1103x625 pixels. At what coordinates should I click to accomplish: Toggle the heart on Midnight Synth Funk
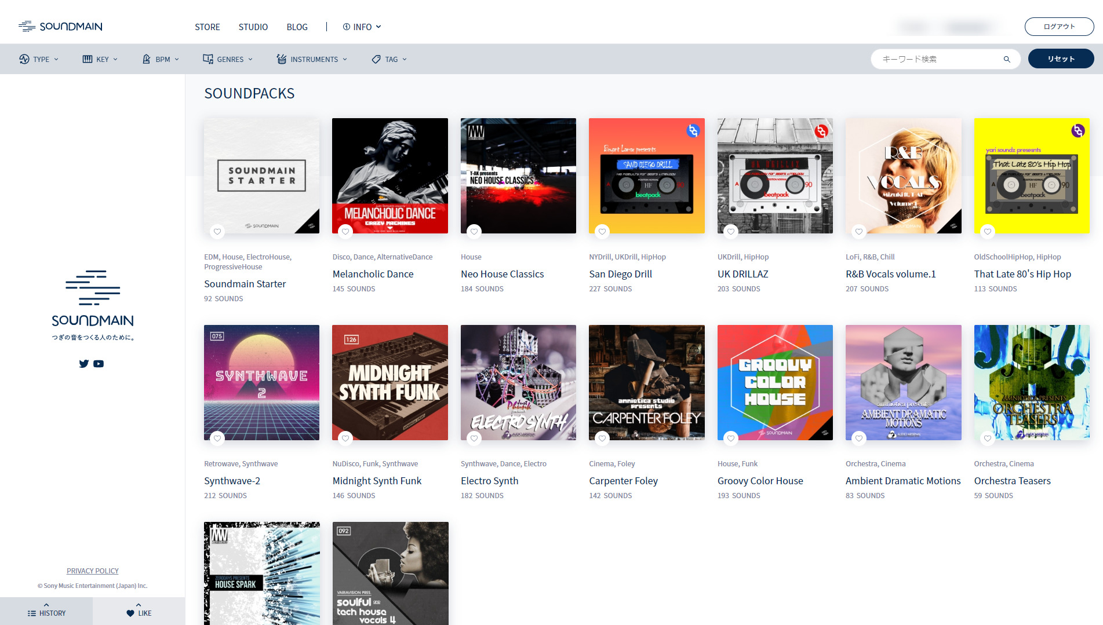click(x=346, y=438)
